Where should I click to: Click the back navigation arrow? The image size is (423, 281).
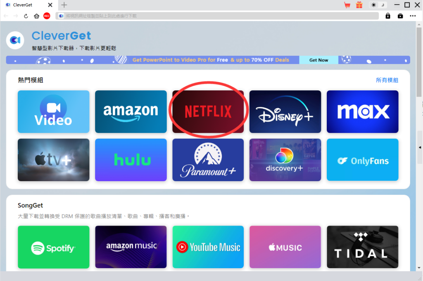click(6, 16)
